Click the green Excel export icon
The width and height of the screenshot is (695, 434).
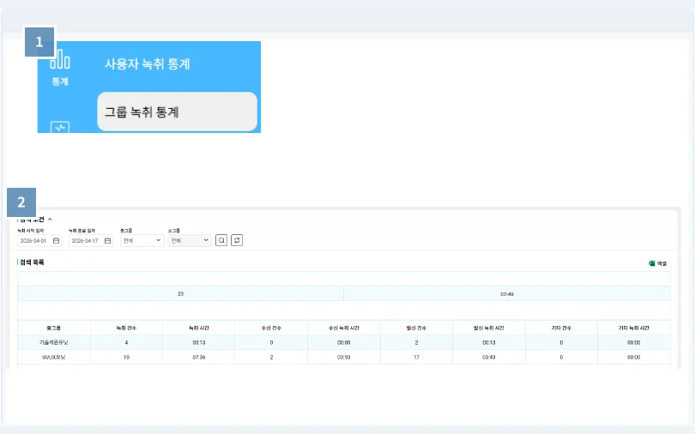coord(651,263)
